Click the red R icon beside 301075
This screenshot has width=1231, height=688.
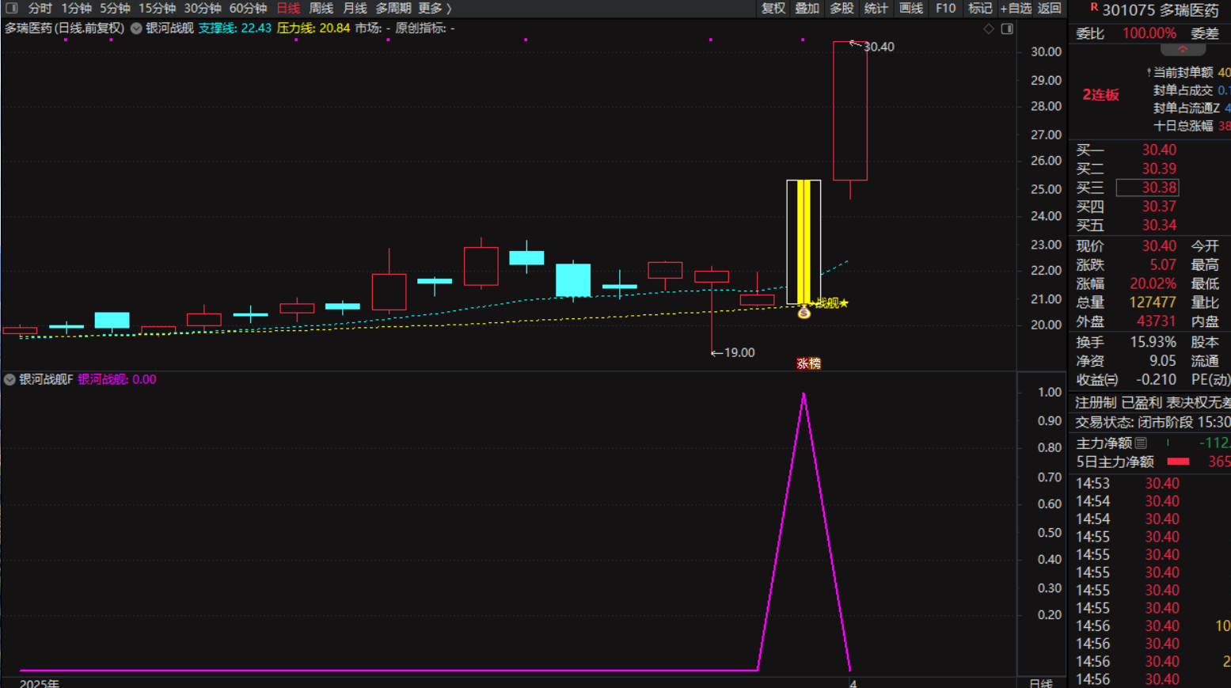pos(1094,8)
